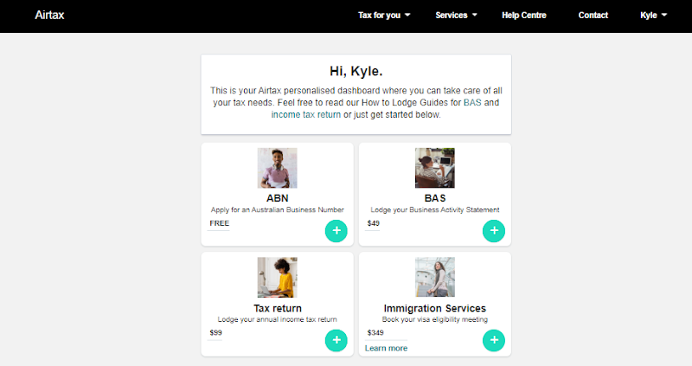The image size is (692, 366).
Task: Click the ABN heading
Action: point(277,198)
